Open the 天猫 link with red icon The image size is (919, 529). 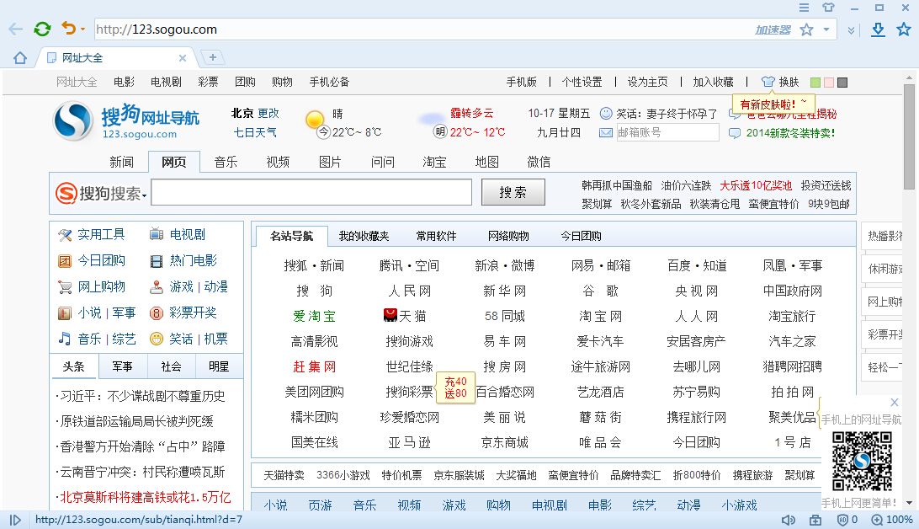tap(405, 316)
